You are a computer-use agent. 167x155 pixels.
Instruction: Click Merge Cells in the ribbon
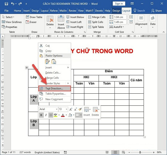pos(97,17)
